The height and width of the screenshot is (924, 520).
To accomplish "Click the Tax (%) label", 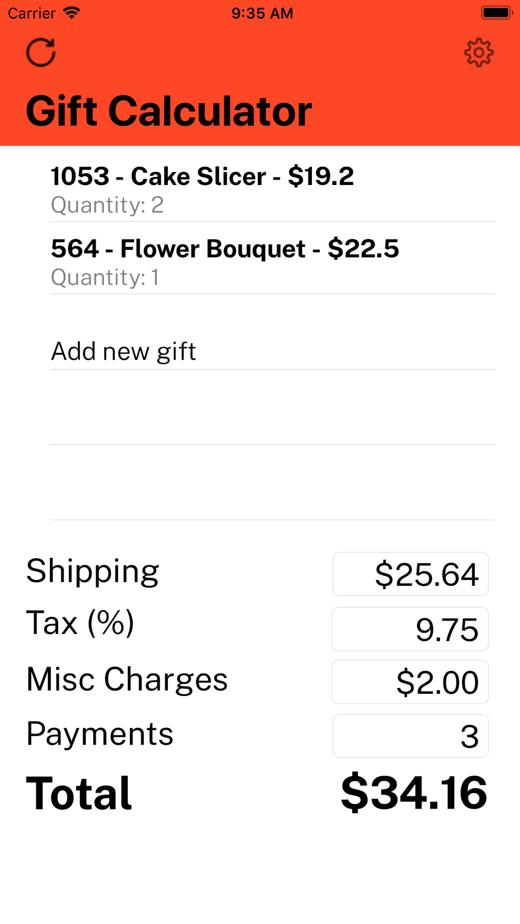I will click(x=81, y=623).
